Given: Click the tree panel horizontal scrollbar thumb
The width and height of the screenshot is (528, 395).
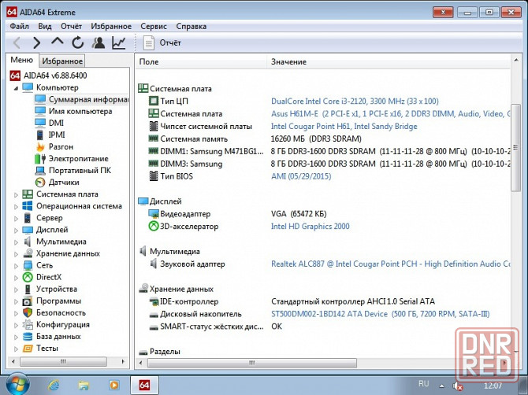Looking at the screenshot, I should (x=63, y=362).
